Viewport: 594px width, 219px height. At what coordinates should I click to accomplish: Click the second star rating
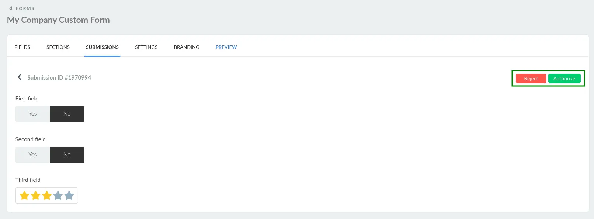pyautogui.click(x=36, y=195)
